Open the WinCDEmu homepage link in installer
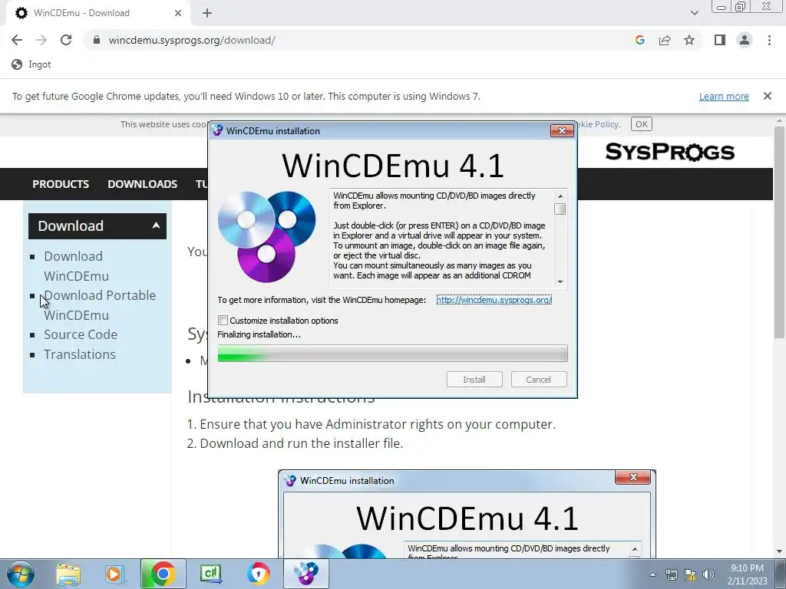 point(494,300)
